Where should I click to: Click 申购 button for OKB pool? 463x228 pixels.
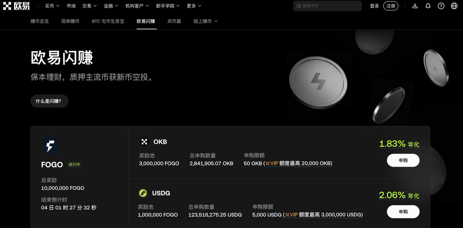(403, 160)
